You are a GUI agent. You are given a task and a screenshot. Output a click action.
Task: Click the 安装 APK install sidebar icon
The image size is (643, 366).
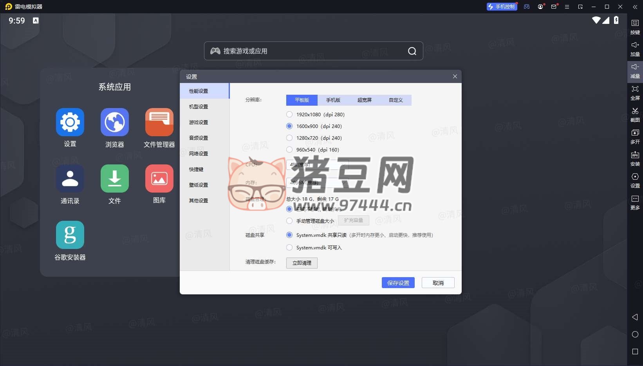[635, 155]
